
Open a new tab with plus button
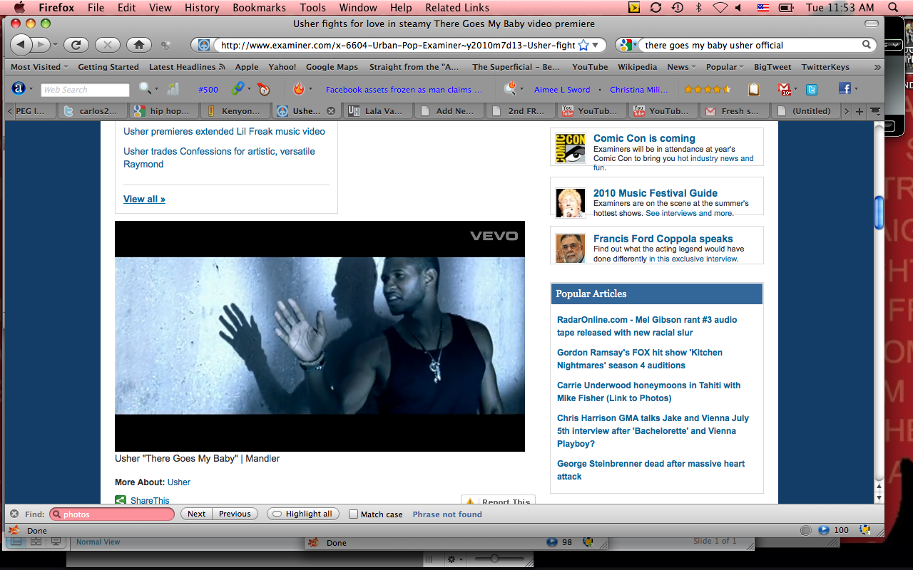[859, 111]
